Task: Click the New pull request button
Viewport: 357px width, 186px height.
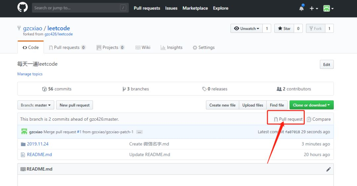Action: [75, 105]
